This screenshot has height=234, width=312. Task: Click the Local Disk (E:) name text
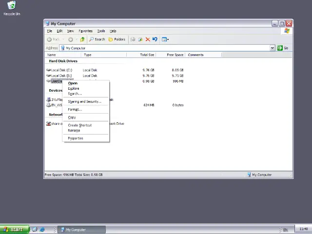tap(61, 76)
